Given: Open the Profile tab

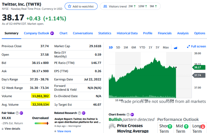Looking at the screenshot, I should pos(148,33).
